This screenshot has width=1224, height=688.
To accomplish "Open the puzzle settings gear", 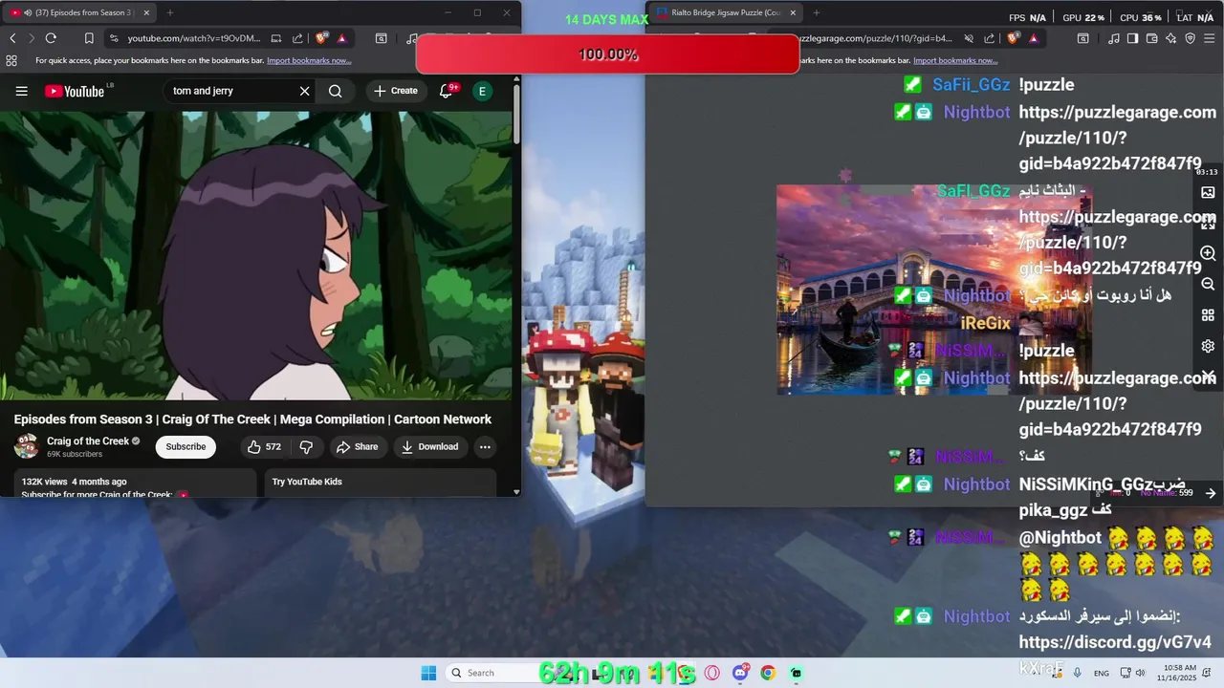I will [x=1208, y=346].
